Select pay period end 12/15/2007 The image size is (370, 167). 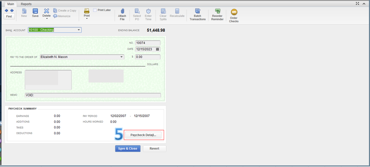click(142, 116)
